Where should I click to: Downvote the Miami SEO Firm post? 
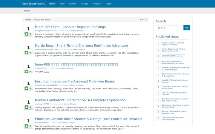click(x=30, y=34)
